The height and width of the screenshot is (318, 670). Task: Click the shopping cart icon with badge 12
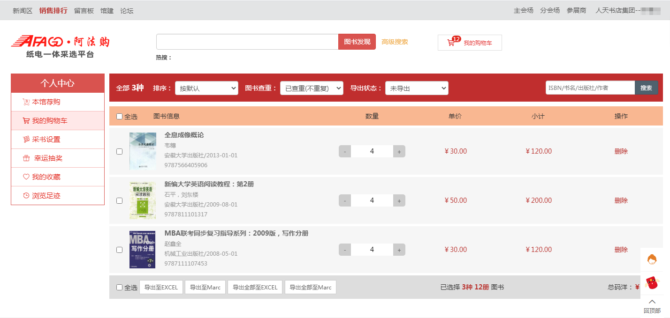click(451, 43)
